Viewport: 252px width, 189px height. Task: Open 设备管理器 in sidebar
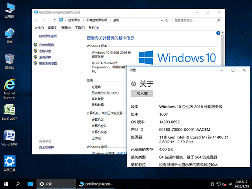pos(46,45)
